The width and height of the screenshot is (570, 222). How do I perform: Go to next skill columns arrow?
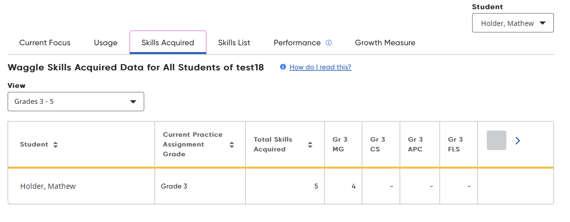tap(517, 141)
